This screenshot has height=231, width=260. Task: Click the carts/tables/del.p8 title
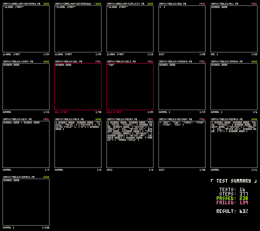click(69, 61)
